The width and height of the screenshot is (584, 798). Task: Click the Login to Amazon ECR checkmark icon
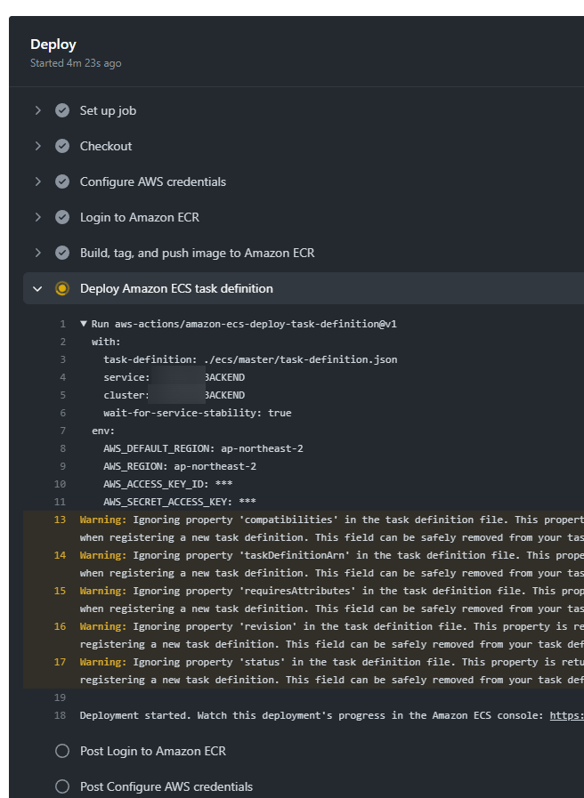(62, 217)
